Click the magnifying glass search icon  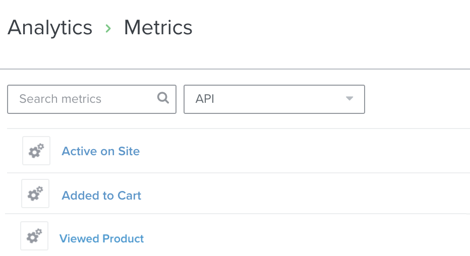point(163,98)
